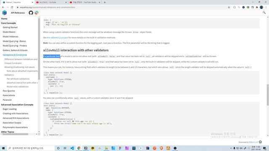Jump to Model-wide validations
Image resolution: width=269 pixels, height=151 pixels.
(x=18, y=87)
